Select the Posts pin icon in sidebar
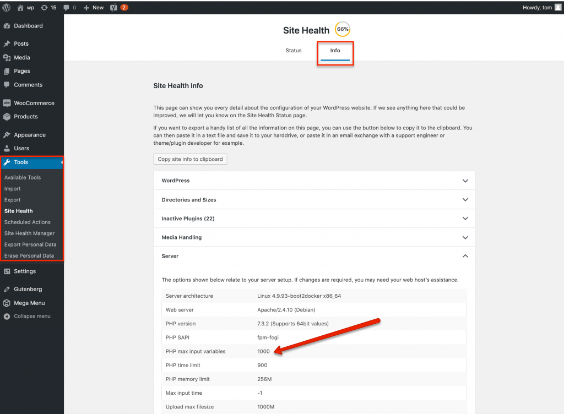The width and height of the screenshot is (564, 414). coord(8,43)
